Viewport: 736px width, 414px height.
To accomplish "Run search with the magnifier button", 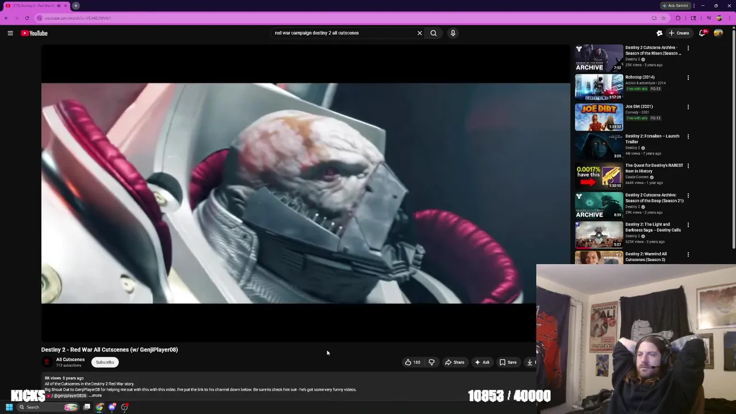I will [434, 33].
